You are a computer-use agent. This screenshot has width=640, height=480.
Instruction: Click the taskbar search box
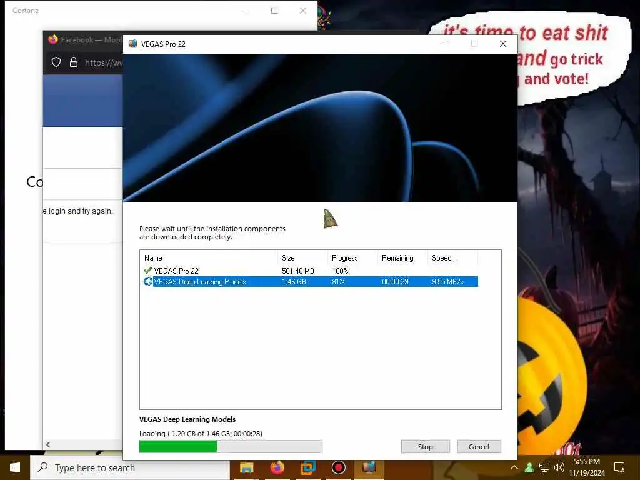pos(130,467)
